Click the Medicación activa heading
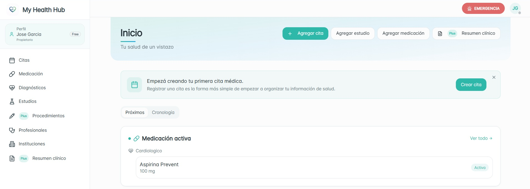Screen dimensions: 530x189 point(166,138)
